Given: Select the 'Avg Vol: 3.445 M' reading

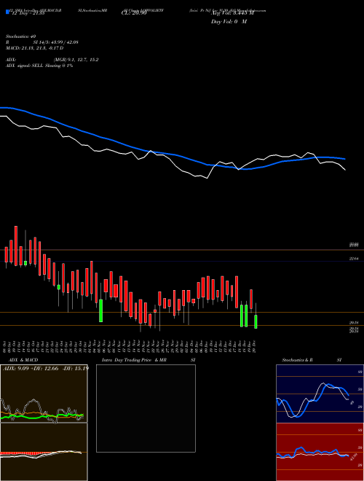Looking at the screenshot, I should point(232,12).
